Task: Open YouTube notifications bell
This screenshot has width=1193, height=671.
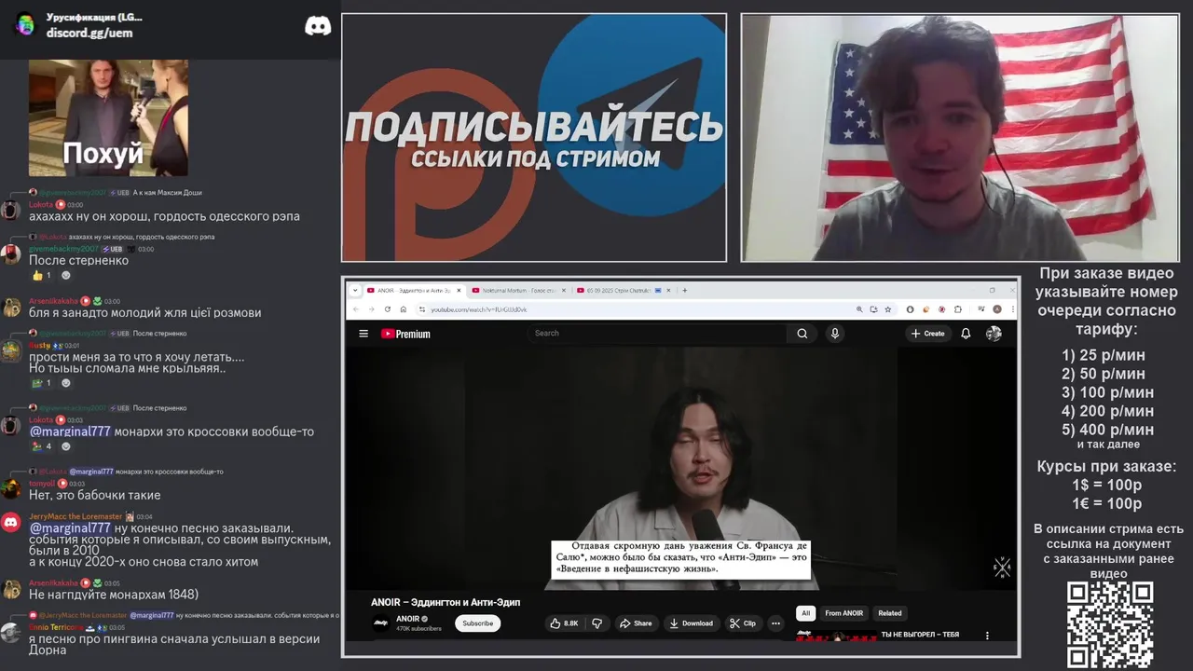Action: (966, 334)
